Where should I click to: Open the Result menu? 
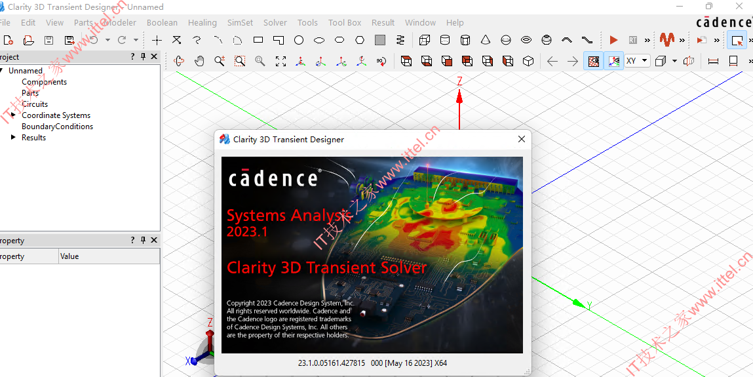pyautogui.click(x=383, y=22)
